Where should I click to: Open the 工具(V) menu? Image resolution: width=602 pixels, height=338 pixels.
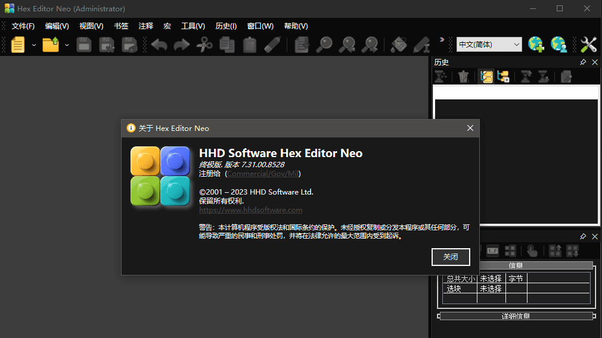pos(193,26)
